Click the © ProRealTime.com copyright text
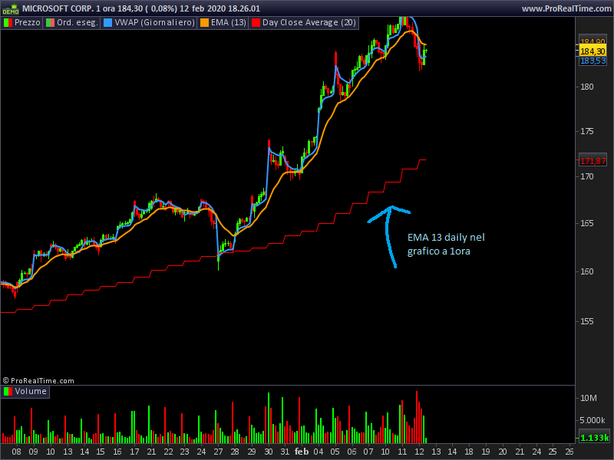This screenshot has width=614, height=460. pos(38,380)
